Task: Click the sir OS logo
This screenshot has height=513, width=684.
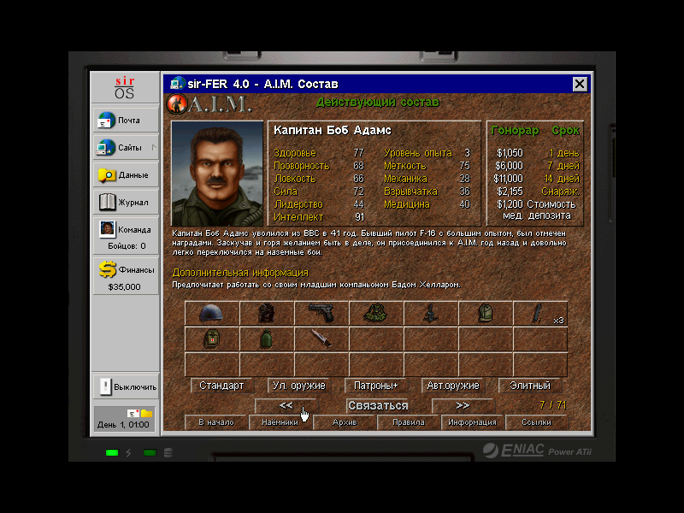Action: pyautogui.click(x=125, y=88)
